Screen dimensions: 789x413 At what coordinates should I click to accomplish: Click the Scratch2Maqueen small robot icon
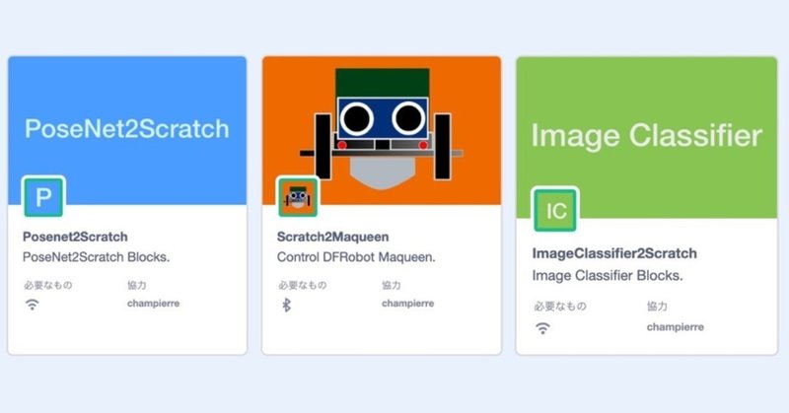(298, 197)
